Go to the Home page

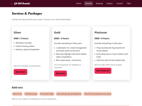pos(79,3)
